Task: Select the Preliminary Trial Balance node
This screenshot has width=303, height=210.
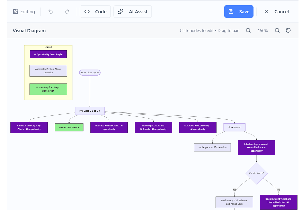Action: coord(234,202)
